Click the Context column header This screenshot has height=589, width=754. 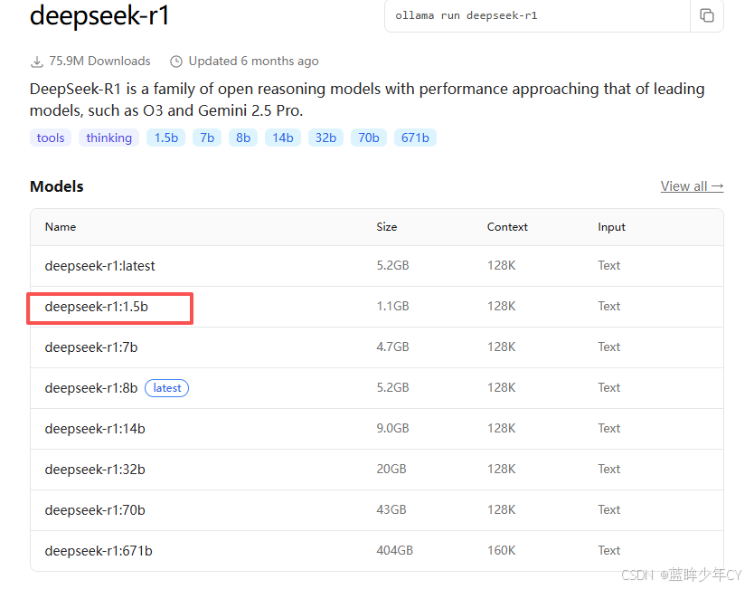coord(507,227)
